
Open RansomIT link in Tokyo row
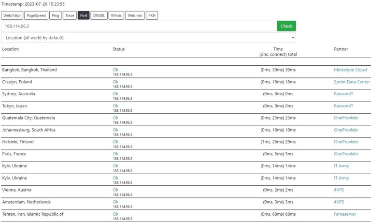(x=343, y=105)
